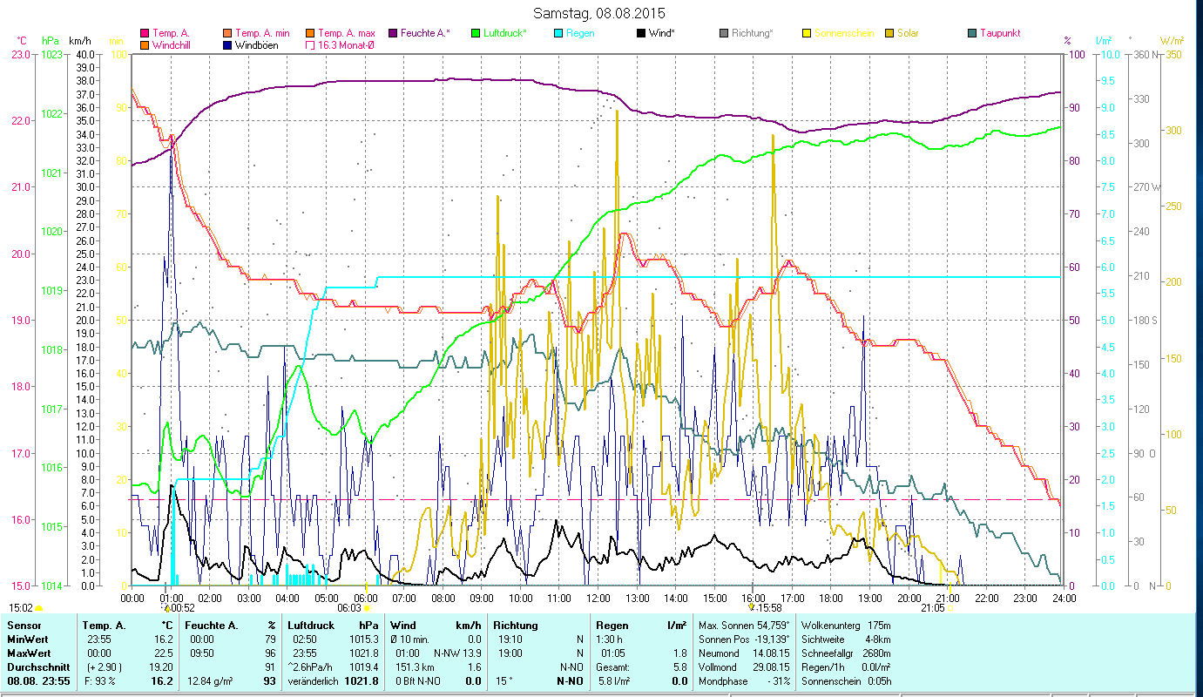This screenshot has height=697, width=1203.
Task: Click the Vollmond 29.08.15 entry
Action: click(745, 667)
